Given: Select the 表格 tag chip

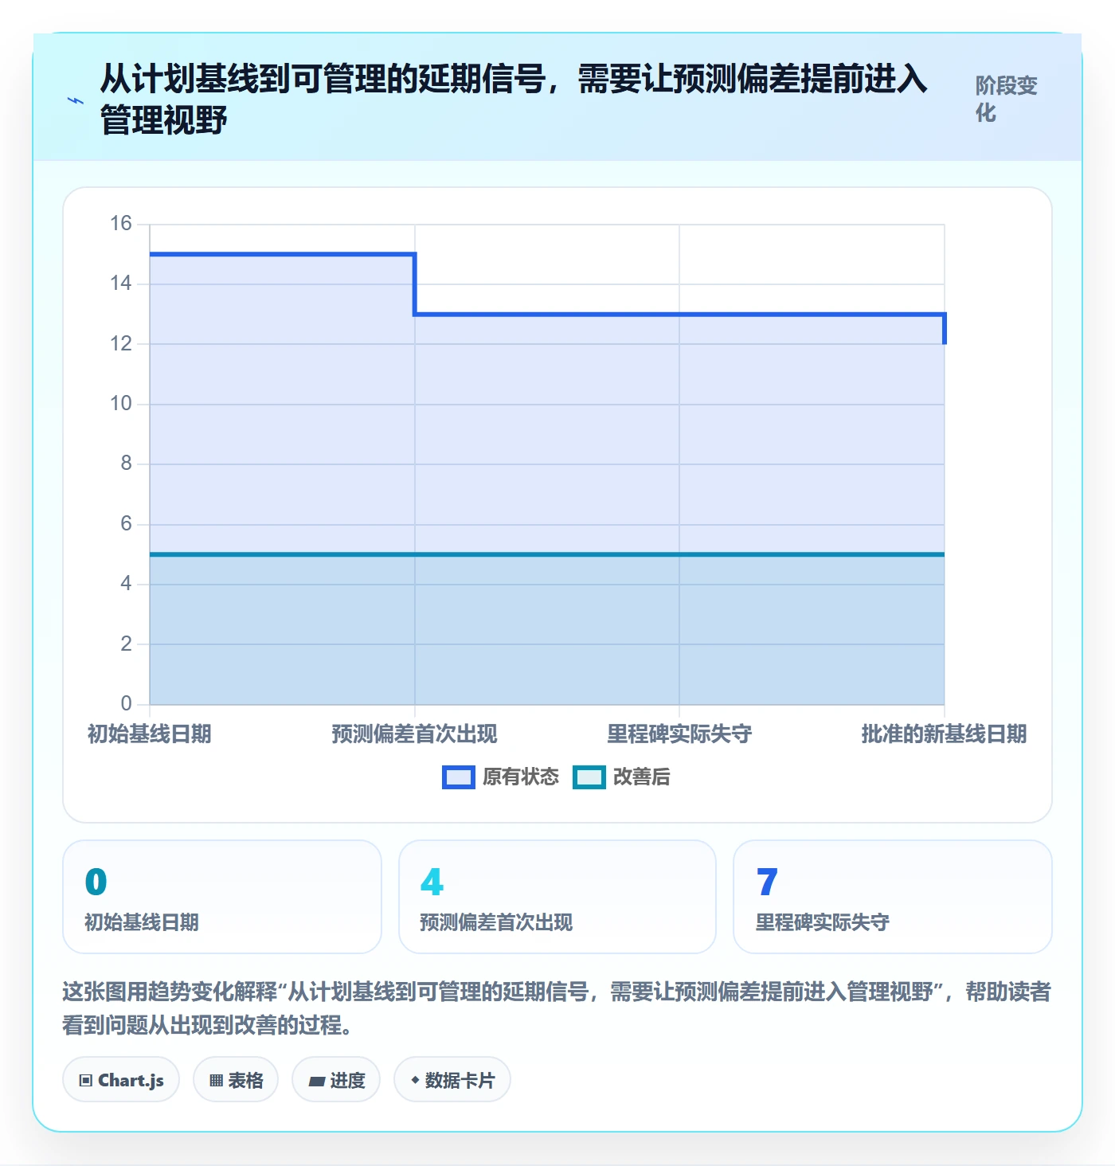Looking at the screenshot, I should 236,1080.
